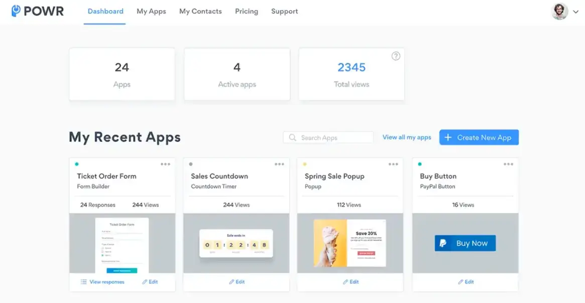Open the Ticket Order Form preview thumbnail
This screenshot has height=303, width=585.
(122, 243)
